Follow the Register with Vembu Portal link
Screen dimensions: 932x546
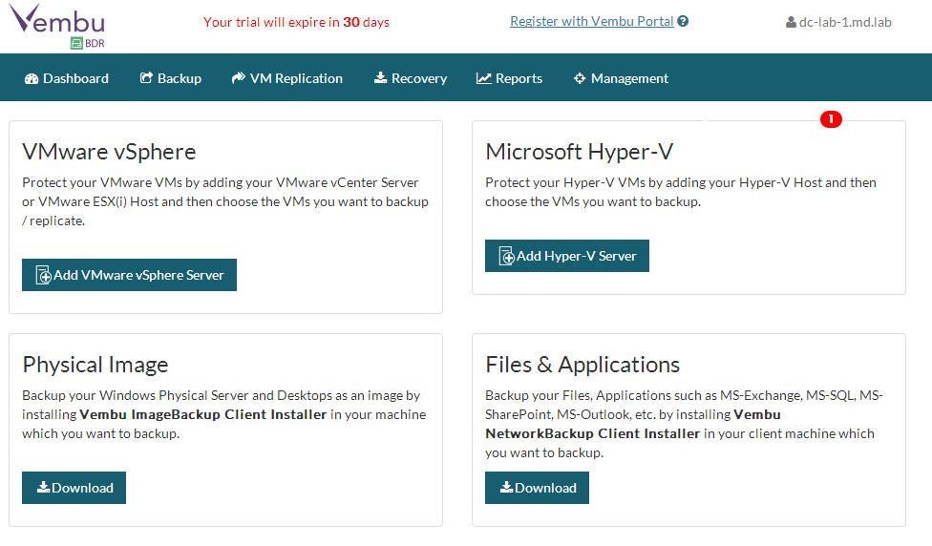pos(591,21)
